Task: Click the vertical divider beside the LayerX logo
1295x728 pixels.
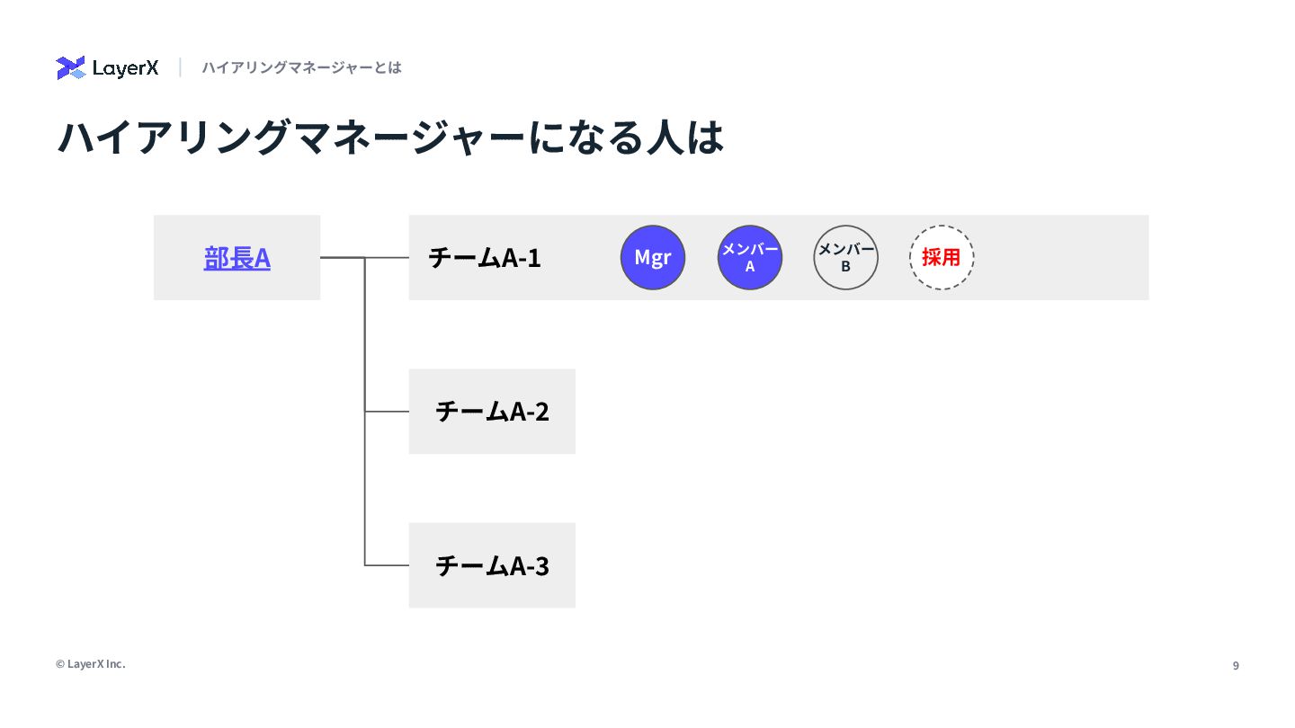Action: (x=181, y=67)
